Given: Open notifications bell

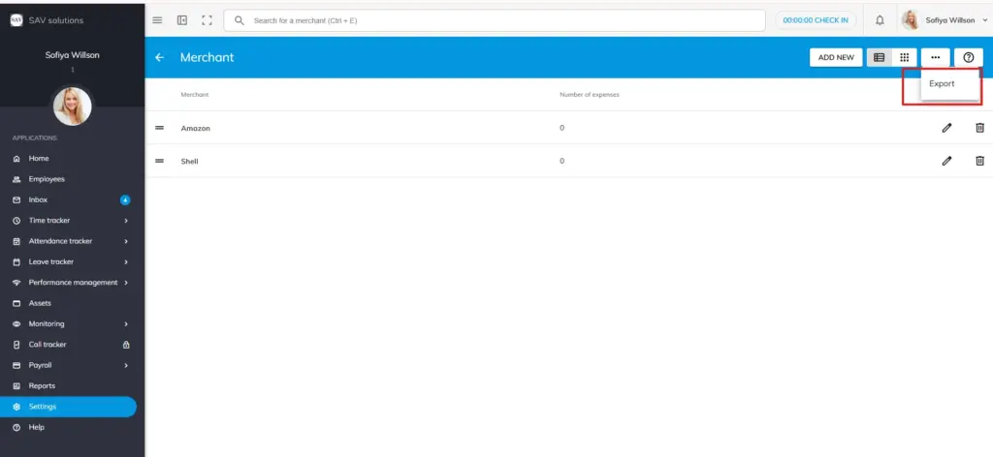Looking at the screenshot, I should pyautogui.click(x=880, y=20).
